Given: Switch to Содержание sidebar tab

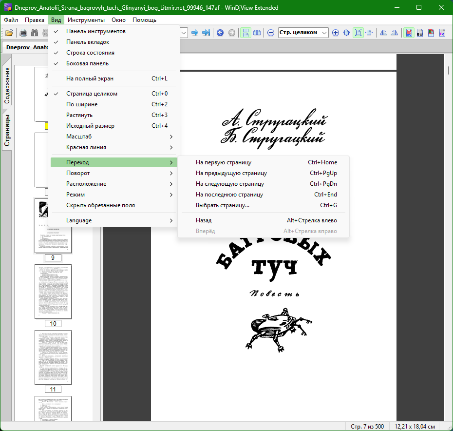Looking at the screenshot, I should [x=7, y=86].
